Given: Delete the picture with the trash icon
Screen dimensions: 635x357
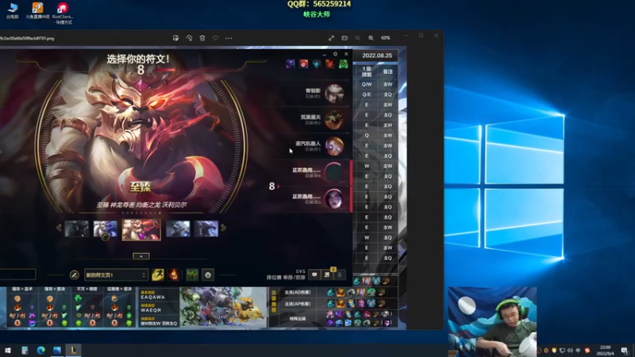Looking at the screenshot, I should tap(202, 38).
